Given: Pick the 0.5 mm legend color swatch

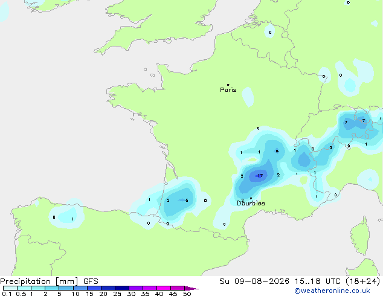Looking at the screenshot, I should (x=24, y=288).
